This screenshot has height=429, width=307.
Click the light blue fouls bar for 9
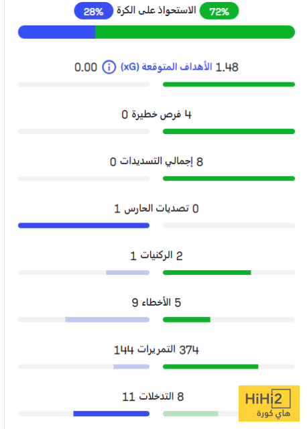click(x=107, y=320)
